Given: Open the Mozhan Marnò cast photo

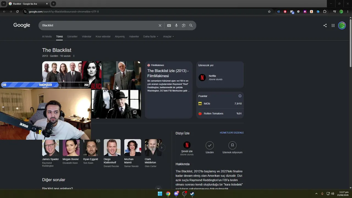Looking at the screenshot, I should tap(133, 148).
